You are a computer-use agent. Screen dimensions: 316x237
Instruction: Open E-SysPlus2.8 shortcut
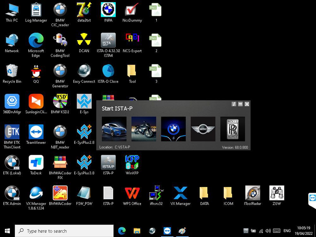point(84,135)
